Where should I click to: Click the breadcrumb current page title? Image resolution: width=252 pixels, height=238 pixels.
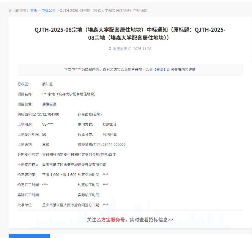click(x=105, y=11)
